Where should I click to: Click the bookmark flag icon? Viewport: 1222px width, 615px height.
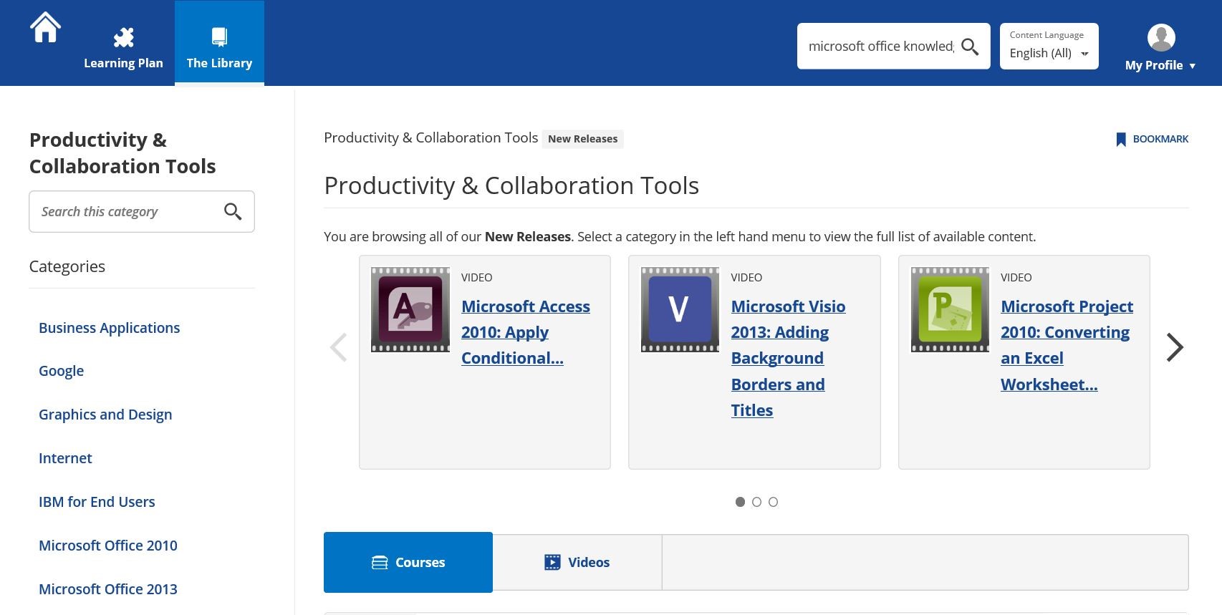(1121, 139)
